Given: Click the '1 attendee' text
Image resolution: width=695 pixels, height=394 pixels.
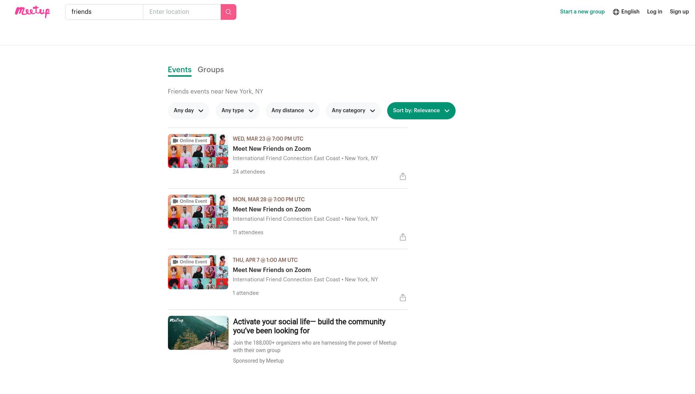Looking at the screenshot, I should click(246, 293).
